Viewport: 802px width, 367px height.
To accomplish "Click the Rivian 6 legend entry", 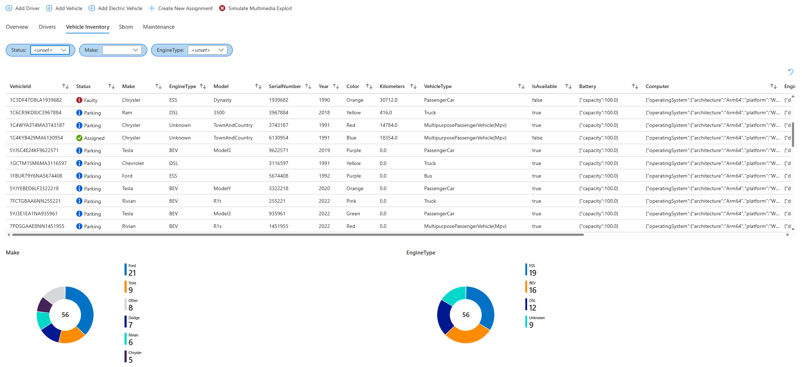I will (x=132, y=339).
